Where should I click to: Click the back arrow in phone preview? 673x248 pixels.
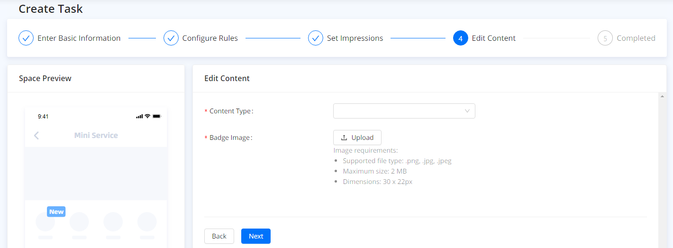point(36,136)
